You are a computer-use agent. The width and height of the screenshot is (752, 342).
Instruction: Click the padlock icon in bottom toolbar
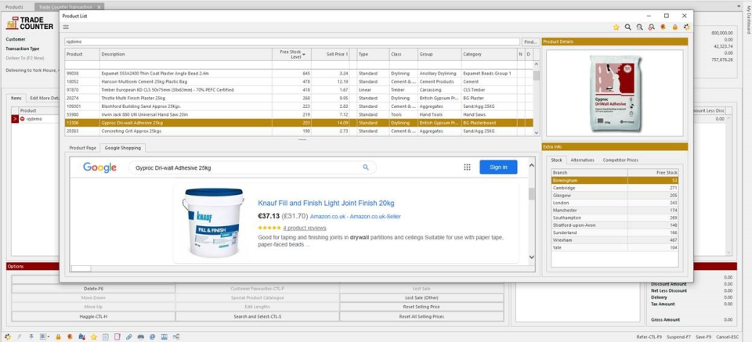(58, 337)
